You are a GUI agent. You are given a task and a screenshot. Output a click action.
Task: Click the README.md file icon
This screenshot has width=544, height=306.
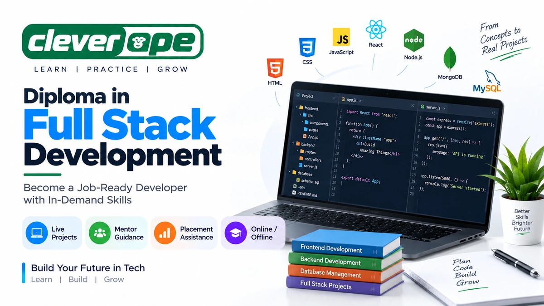coord(294,192)
